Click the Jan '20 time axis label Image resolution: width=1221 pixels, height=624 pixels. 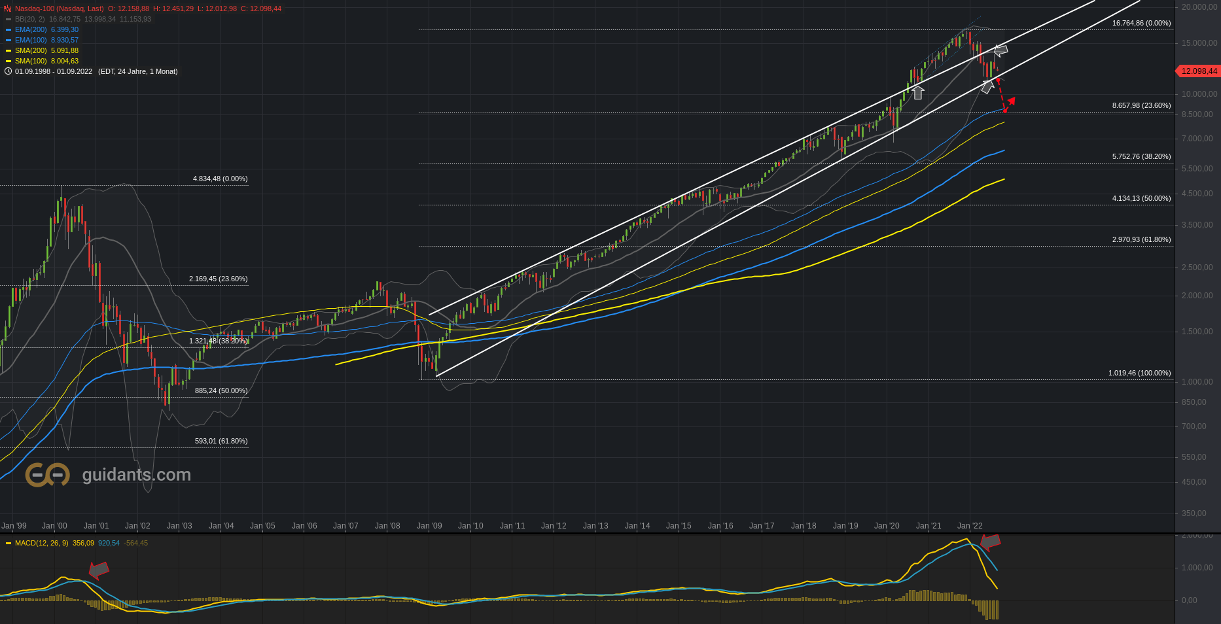tap(887, 526)
